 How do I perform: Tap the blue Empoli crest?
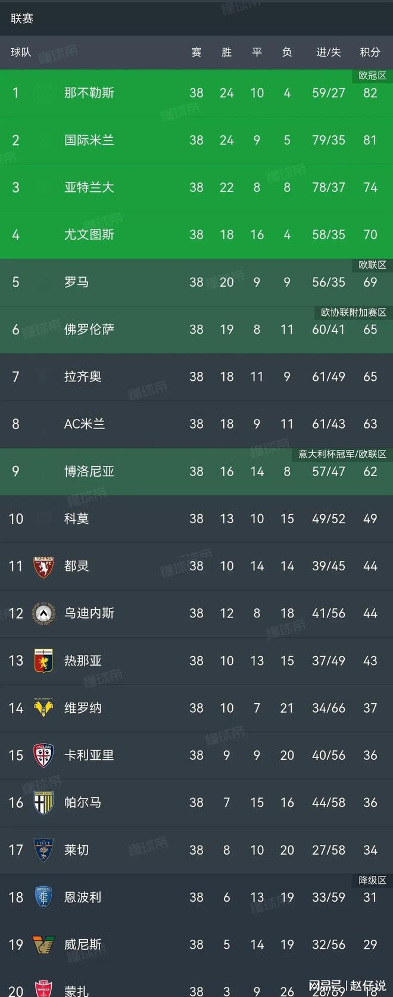[x=44, y=897]
